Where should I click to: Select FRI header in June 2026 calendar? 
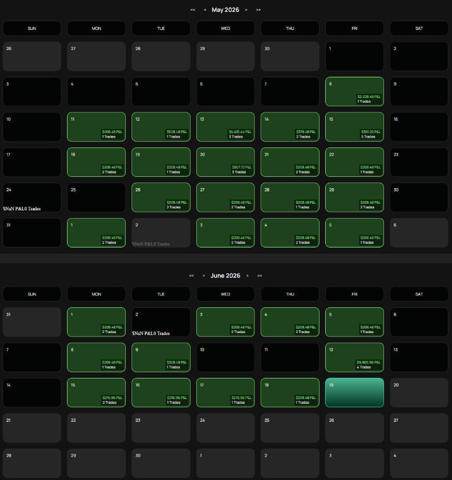(355, 294)
